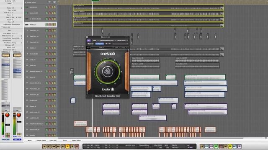Click the Snare track icon in track list
Screen dimensions: 268x150
(x=27, y=13)
